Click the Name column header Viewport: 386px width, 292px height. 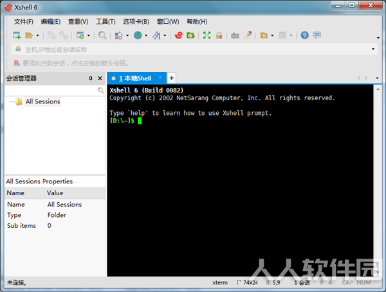point(24,193)
